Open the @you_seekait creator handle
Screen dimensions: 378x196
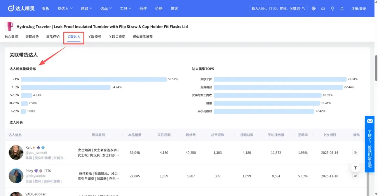(x=36, y=153)
